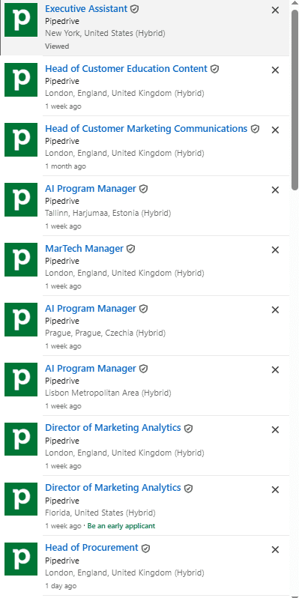299x598 pixels.
Task: Click Pipedrive logo beside Head of Customer Marketing Communications
Action: (x=21, y=139)
